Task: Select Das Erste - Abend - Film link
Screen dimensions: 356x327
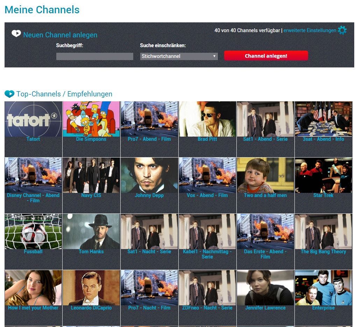Action: click(x=265, y=254)
